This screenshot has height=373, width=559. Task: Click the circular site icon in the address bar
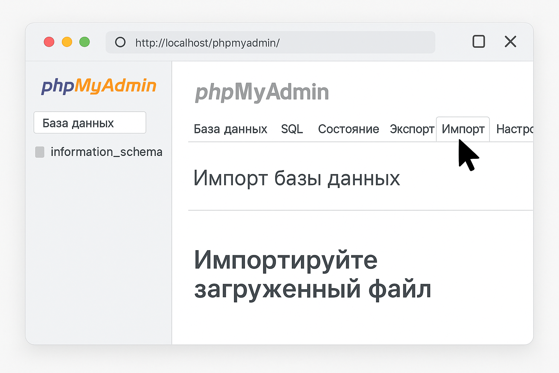pyautogui.click(x=120, y=43)
